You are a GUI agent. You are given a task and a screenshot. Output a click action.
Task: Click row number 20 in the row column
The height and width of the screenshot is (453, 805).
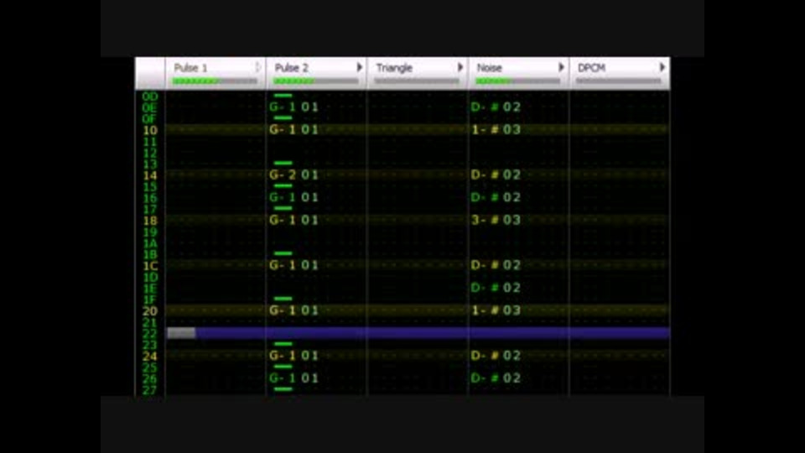pos(150,310)
